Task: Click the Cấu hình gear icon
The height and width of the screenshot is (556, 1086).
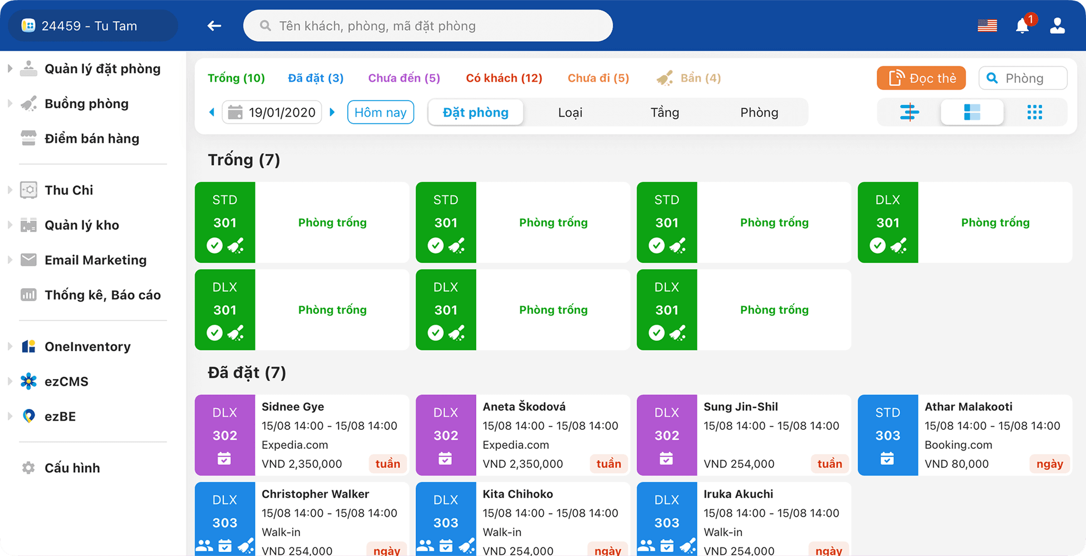Action: (x=29, y=467)
